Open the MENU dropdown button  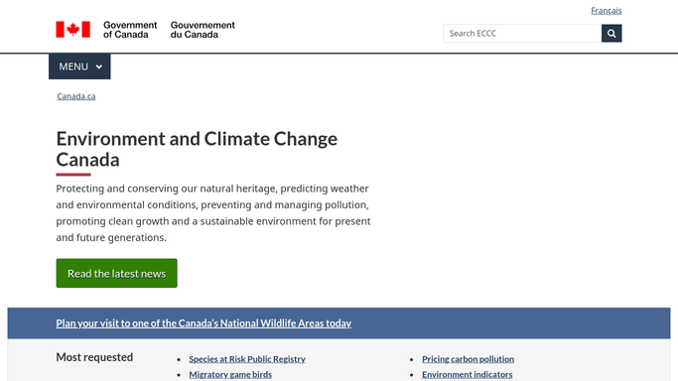(79, 66)
